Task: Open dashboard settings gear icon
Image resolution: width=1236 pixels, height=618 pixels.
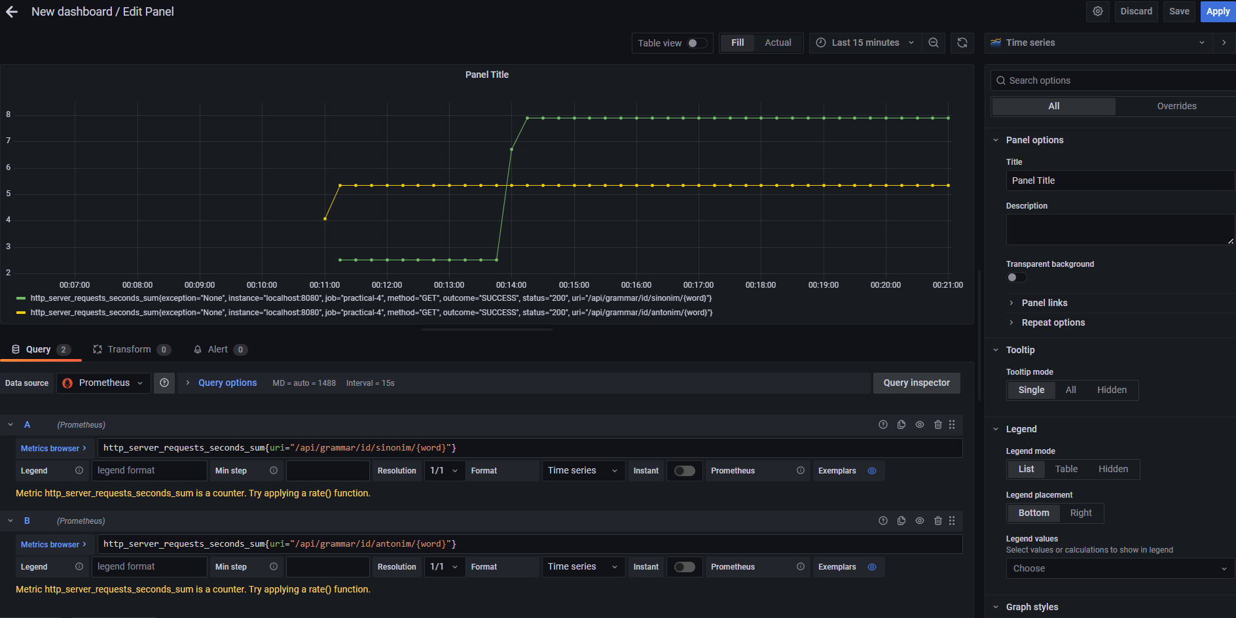Action: pos(1098,11)
